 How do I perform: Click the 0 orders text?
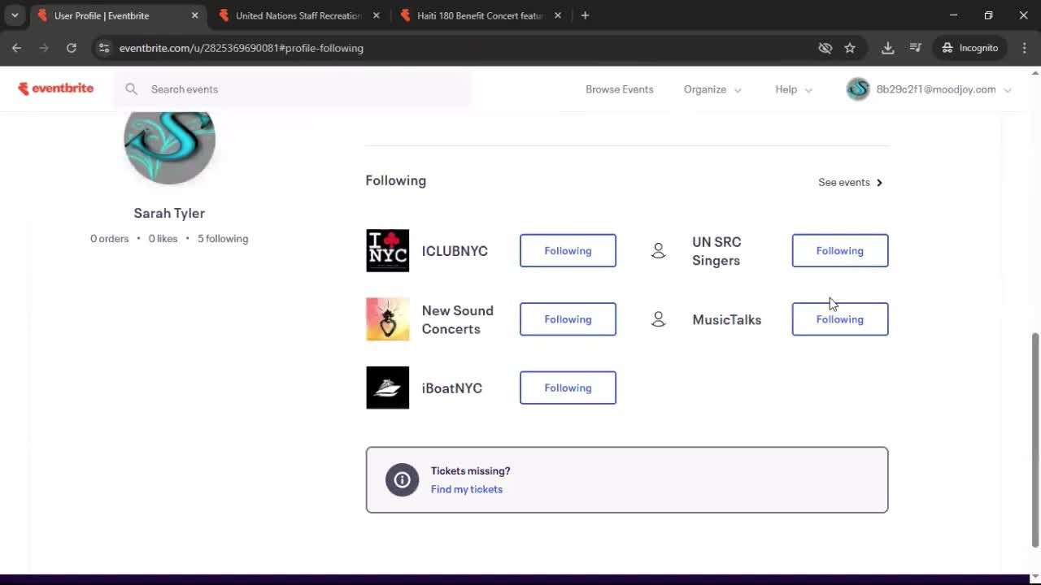point(110,239)
